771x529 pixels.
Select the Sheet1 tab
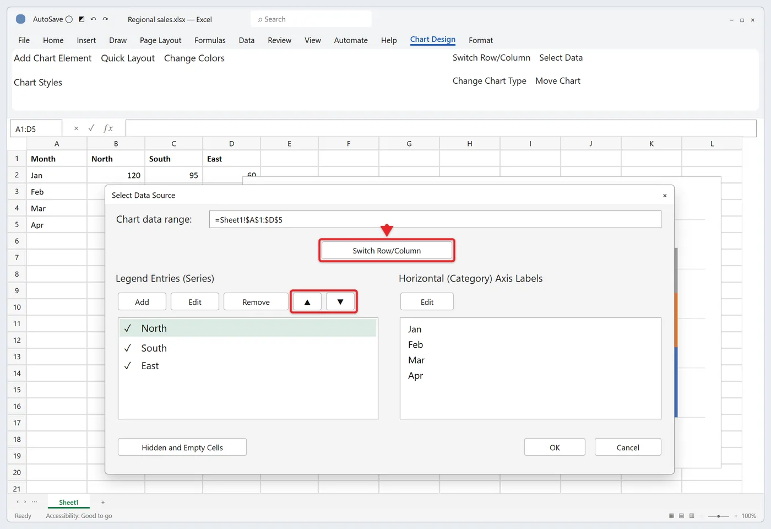point(69,502)
